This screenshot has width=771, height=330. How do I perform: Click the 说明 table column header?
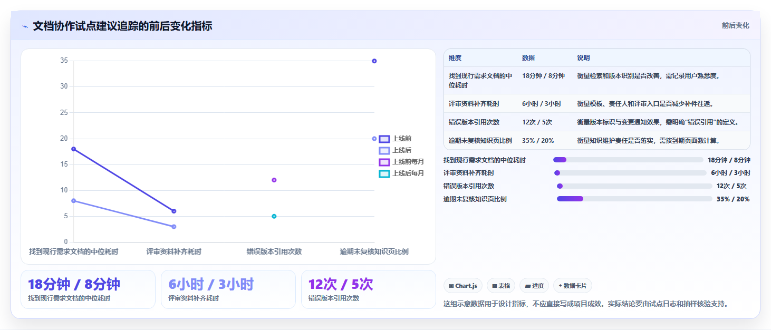click(584, 58)
